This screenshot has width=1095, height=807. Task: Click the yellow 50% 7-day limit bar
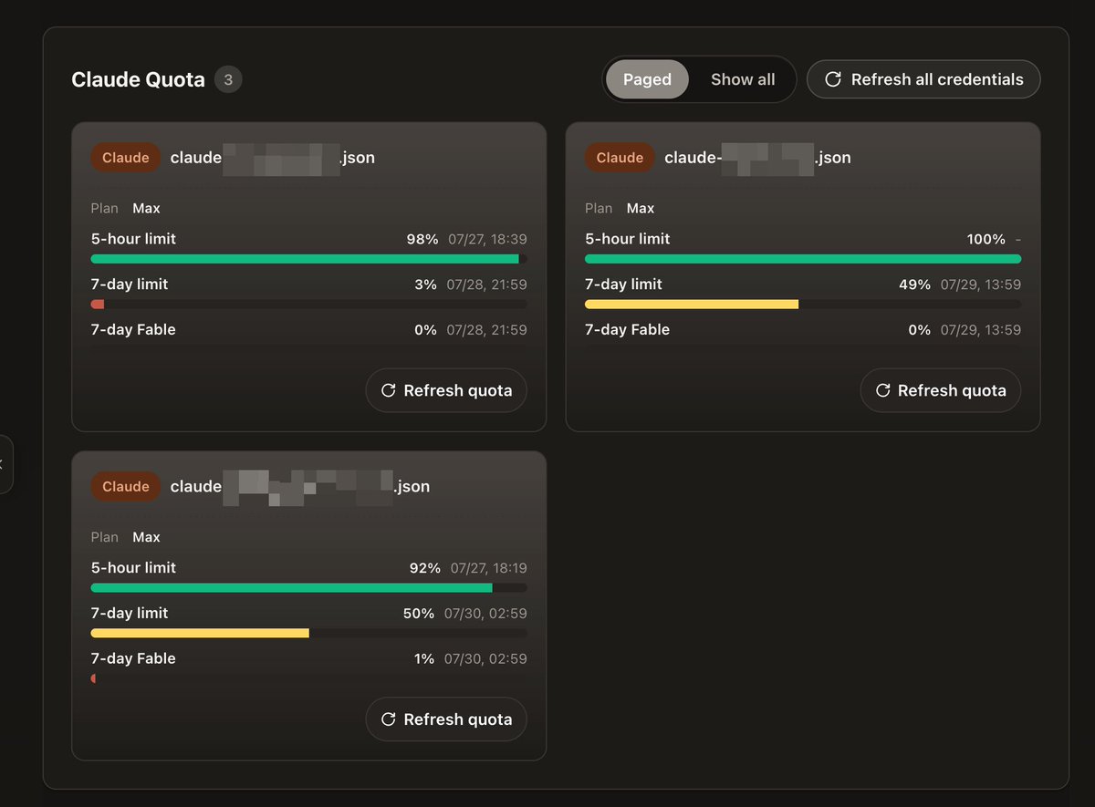coord(200,633)
